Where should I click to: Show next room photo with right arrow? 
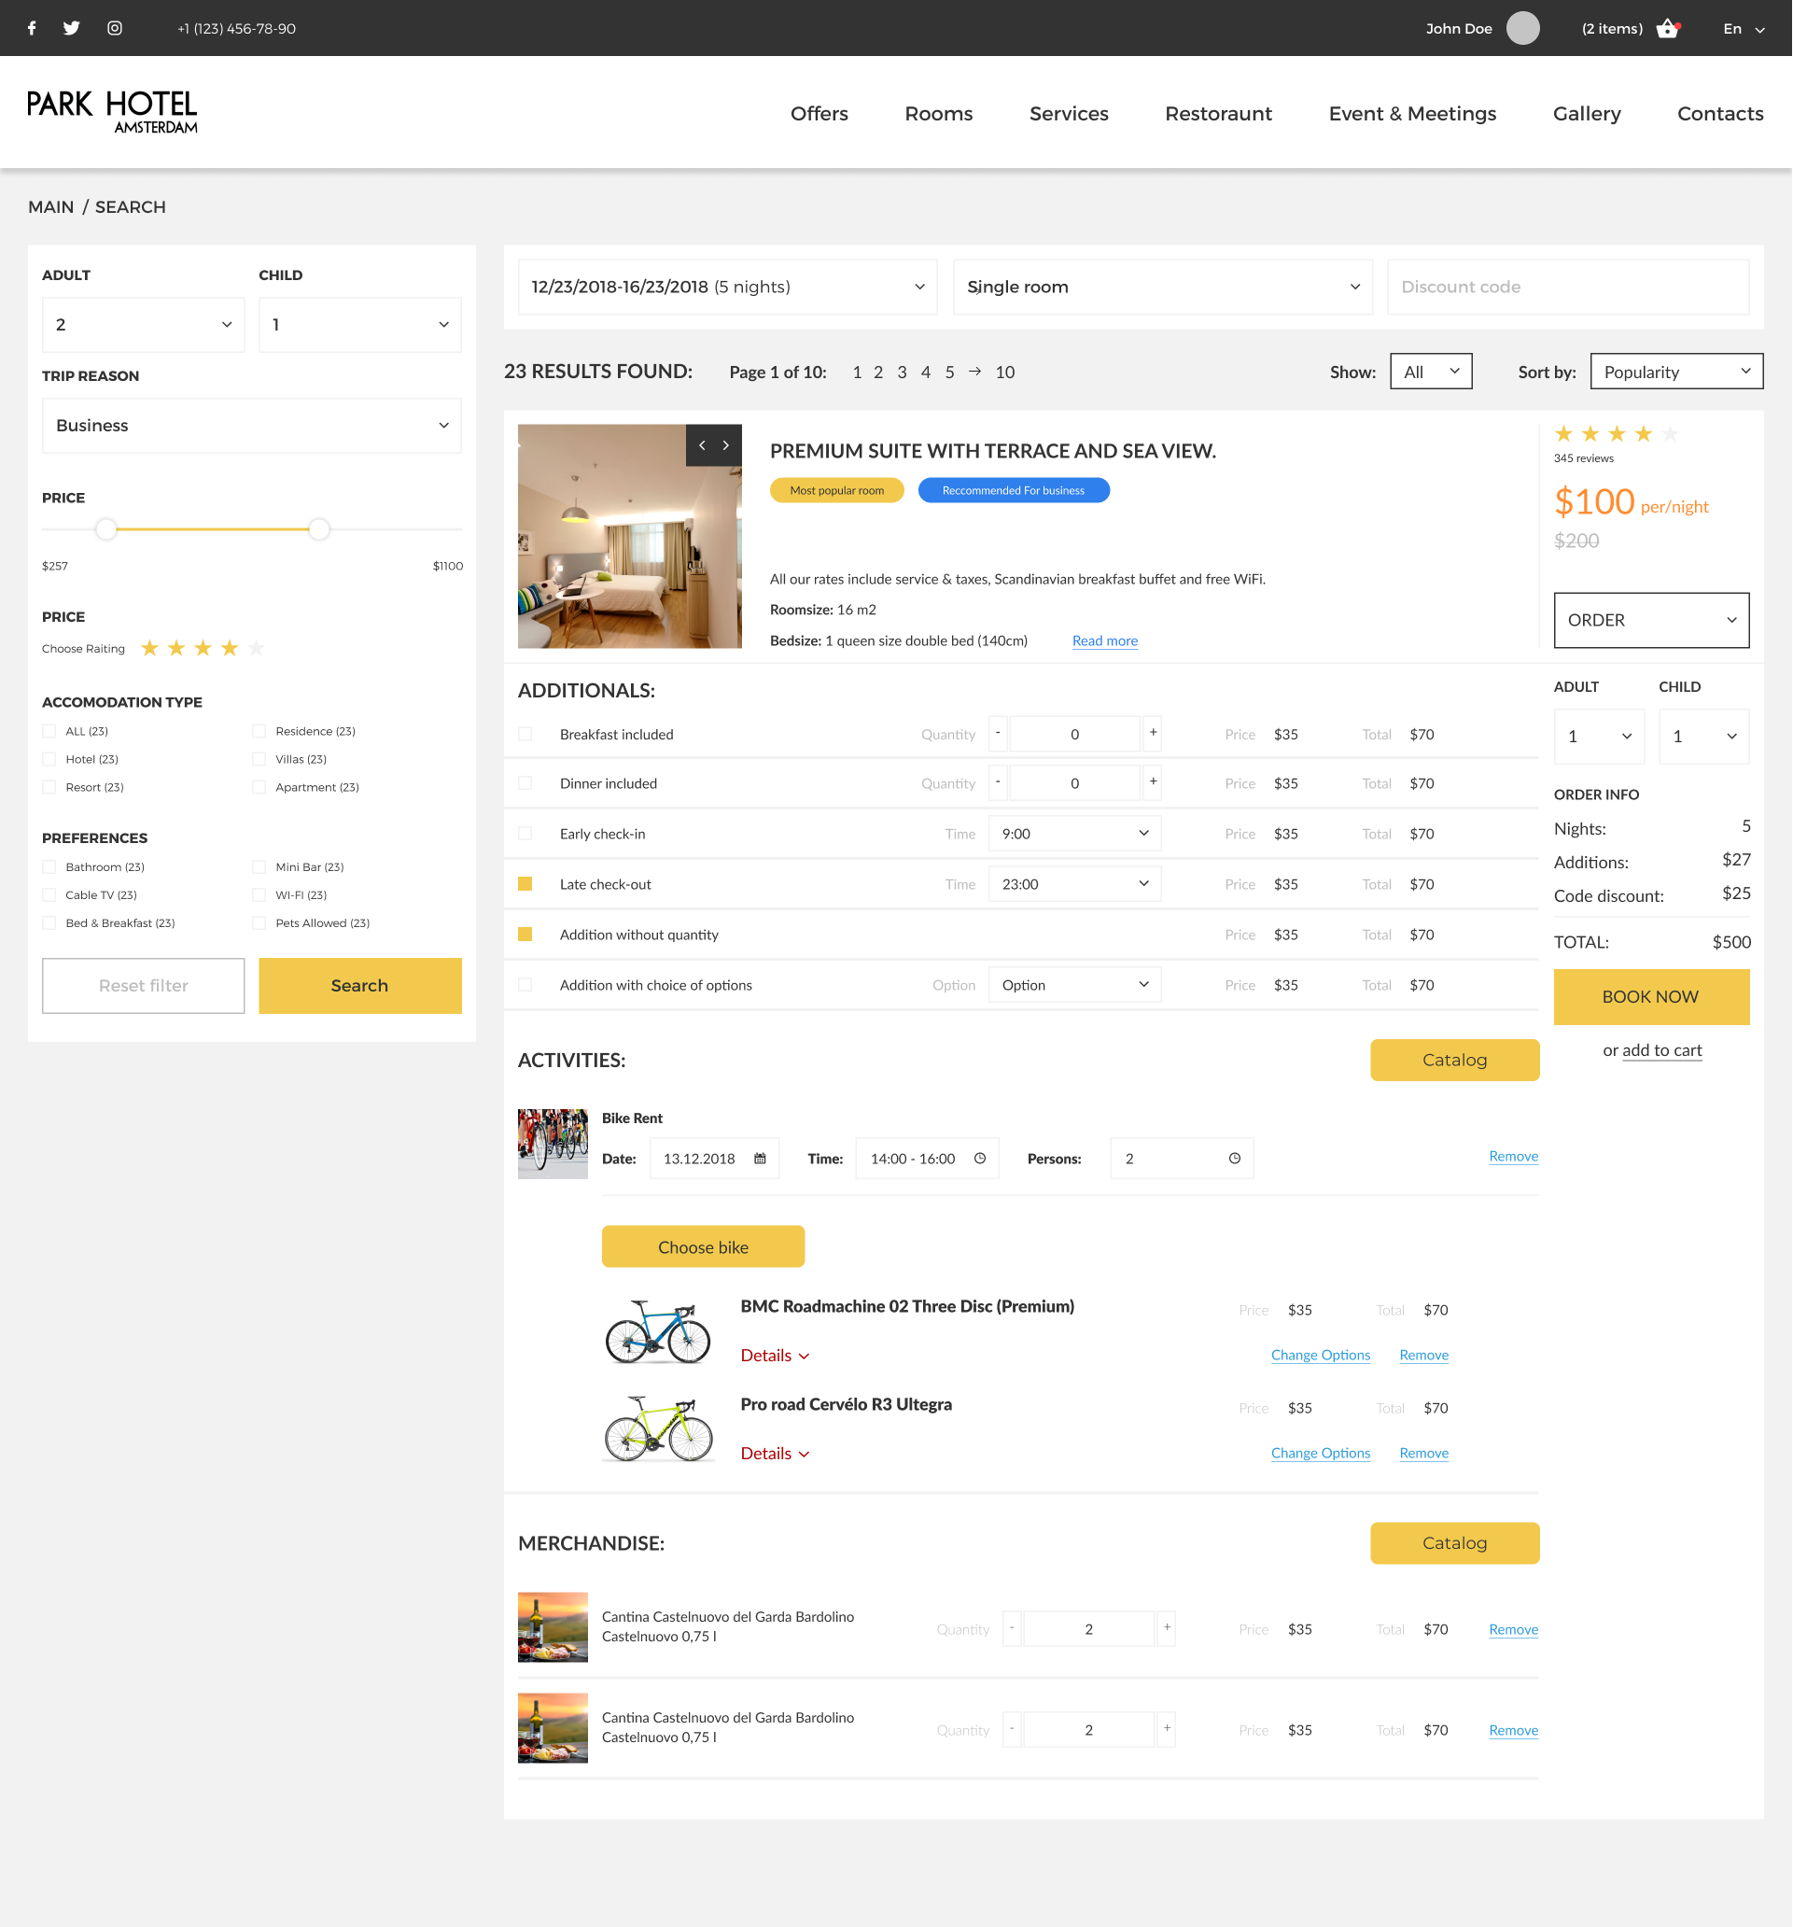(x=726, y=446)
